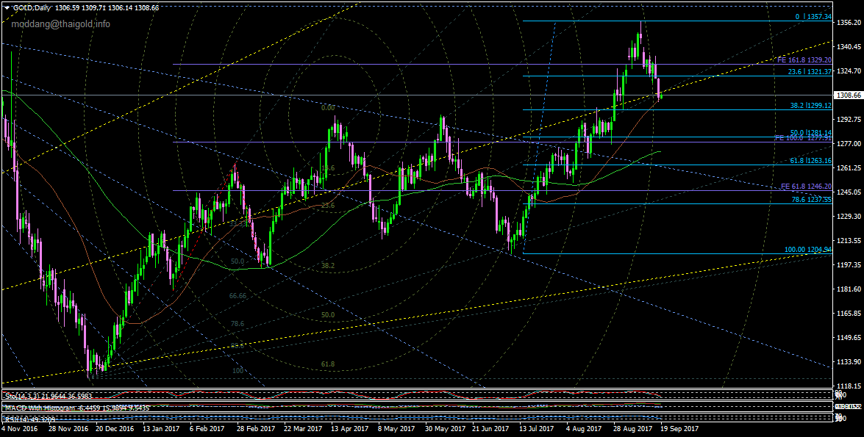Select the 100.00 1204.94 retracement label
864x437 pixels.
click(808, 250)
